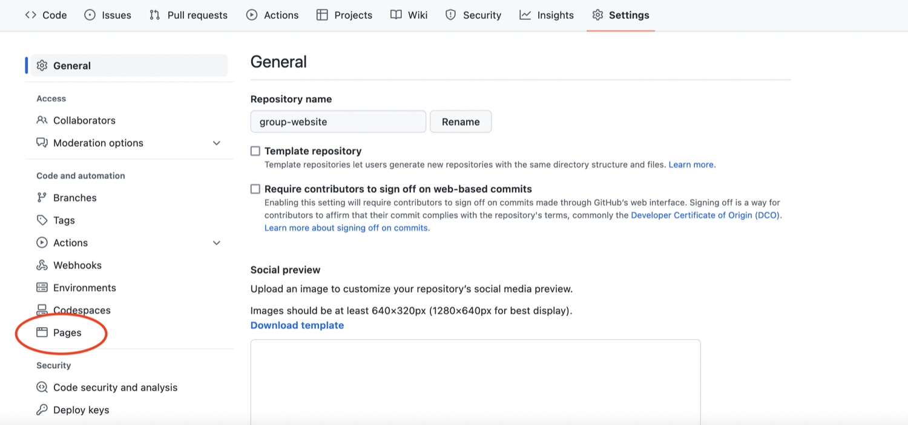
Task: Click the tag icon beside Tags
Action: point(42,220)
